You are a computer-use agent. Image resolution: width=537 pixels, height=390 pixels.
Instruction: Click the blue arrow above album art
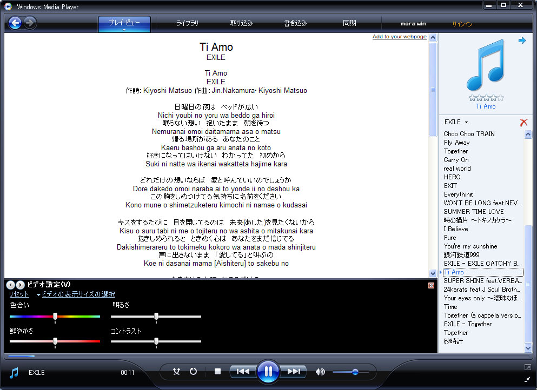tap(522, 41)
